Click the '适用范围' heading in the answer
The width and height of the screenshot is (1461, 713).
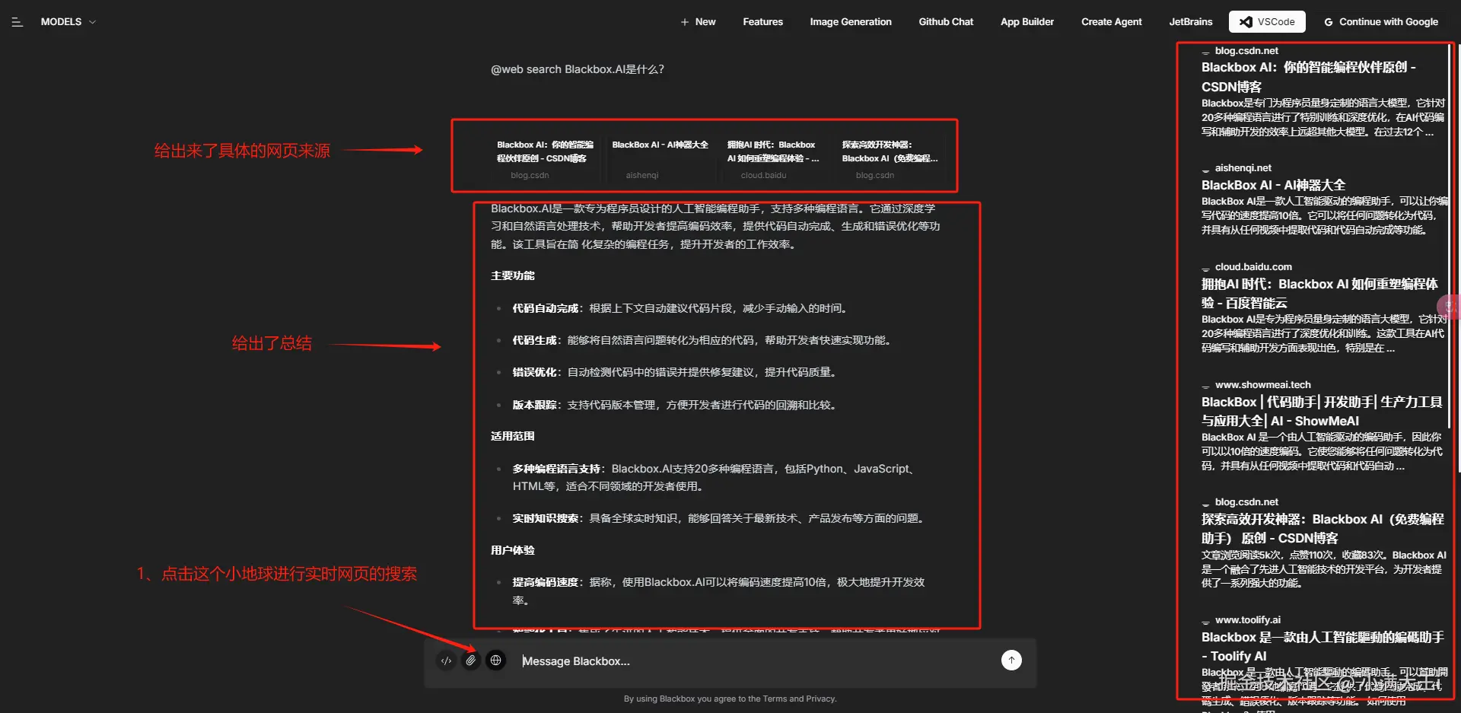(513, 436)
